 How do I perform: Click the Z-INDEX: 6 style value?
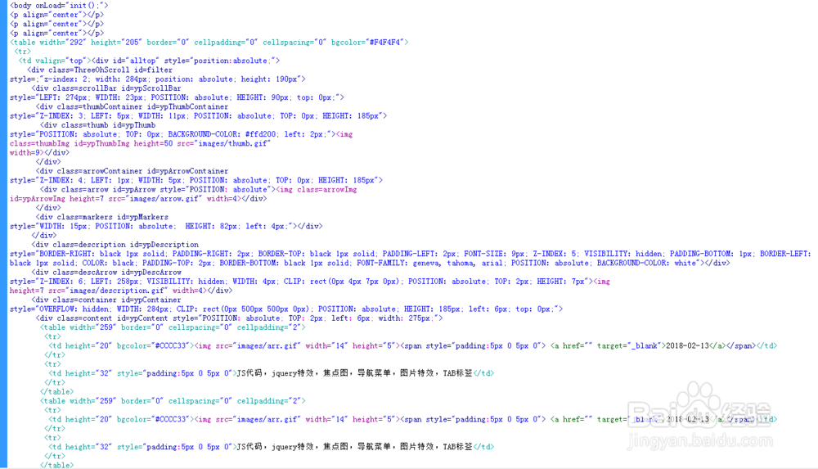tap(63, 282)
